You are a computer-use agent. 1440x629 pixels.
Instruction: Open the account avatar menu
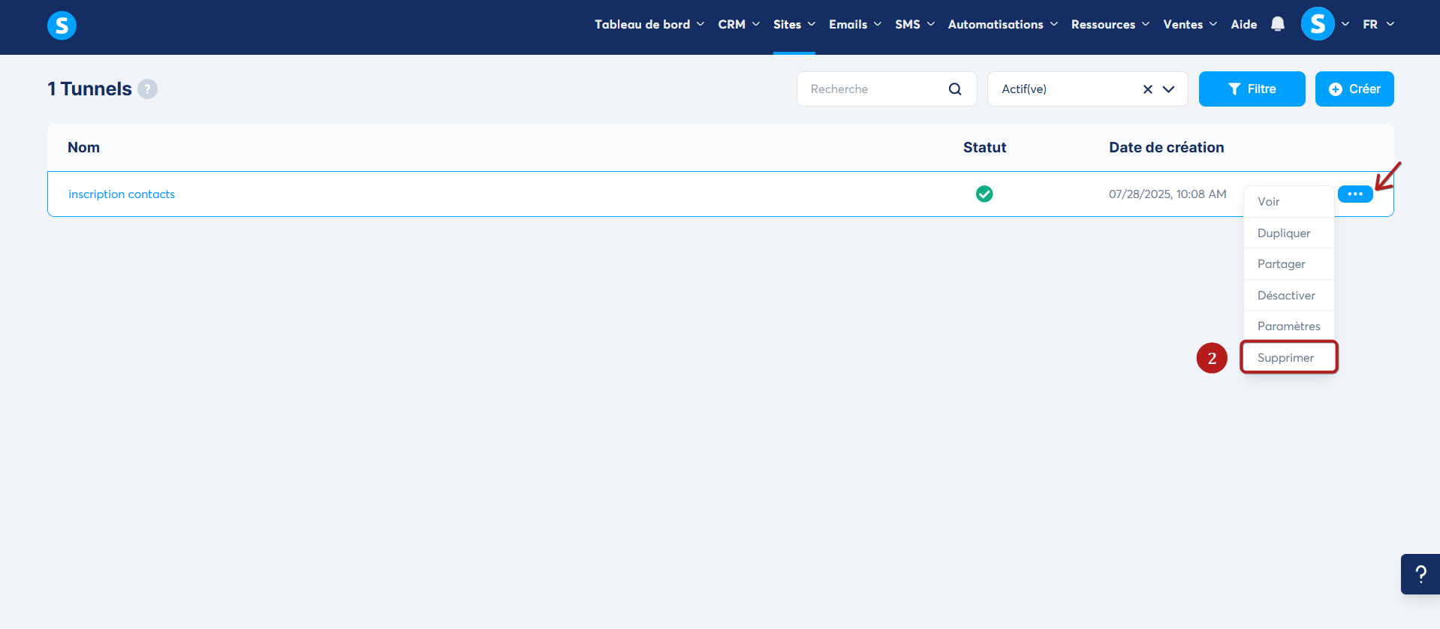(1318, 24)
